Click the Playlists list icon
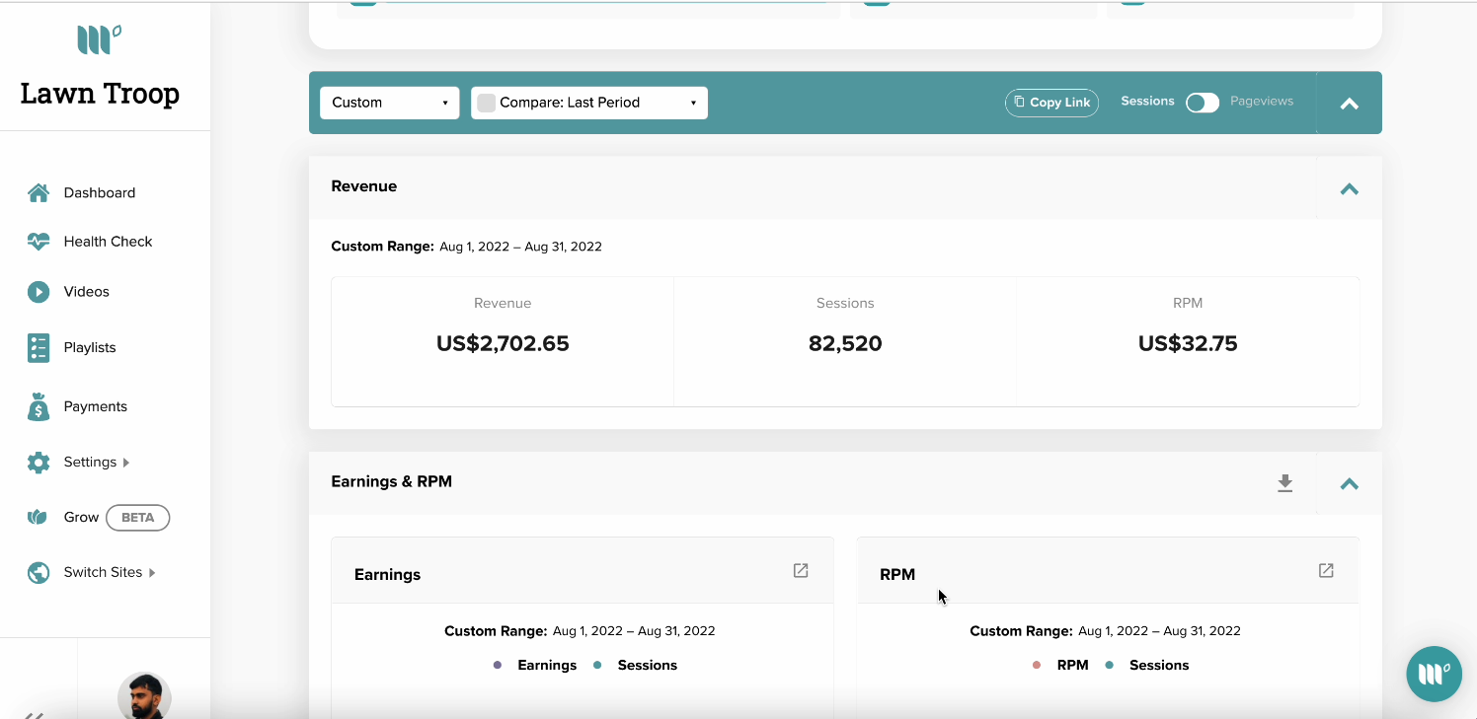Image resolution: width=1477 pixels, height=719 pixels. (x=39, y=347)
